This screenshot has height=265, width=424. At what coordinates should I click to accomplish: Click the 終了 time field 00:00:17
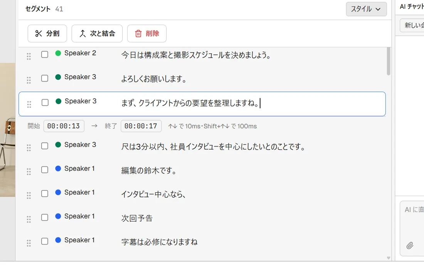[x=141, y=126]
